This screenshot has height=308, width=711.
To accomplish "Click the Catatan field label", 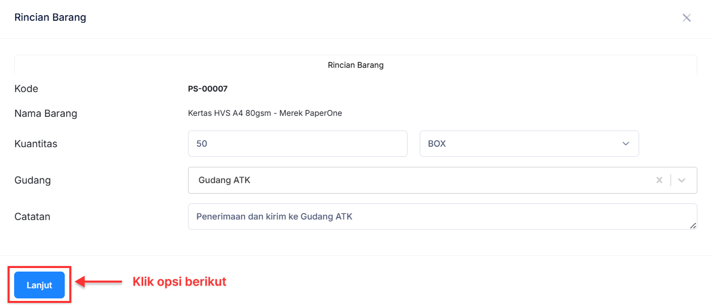I will click(x=32, y=216).
